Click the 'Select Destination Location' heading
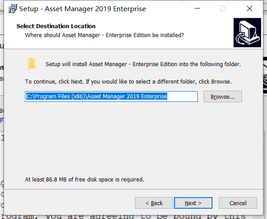 56,26
